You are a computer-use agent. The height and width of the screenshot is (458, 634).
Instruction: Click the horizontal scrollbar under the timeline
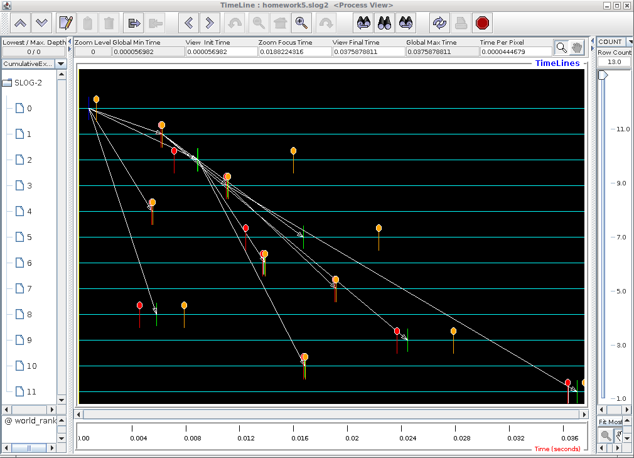coord(333,414)
